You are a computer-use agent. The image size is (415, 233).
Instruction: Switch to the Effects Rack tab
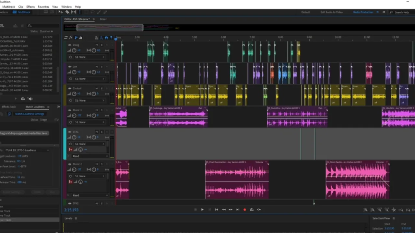point(9,107)
